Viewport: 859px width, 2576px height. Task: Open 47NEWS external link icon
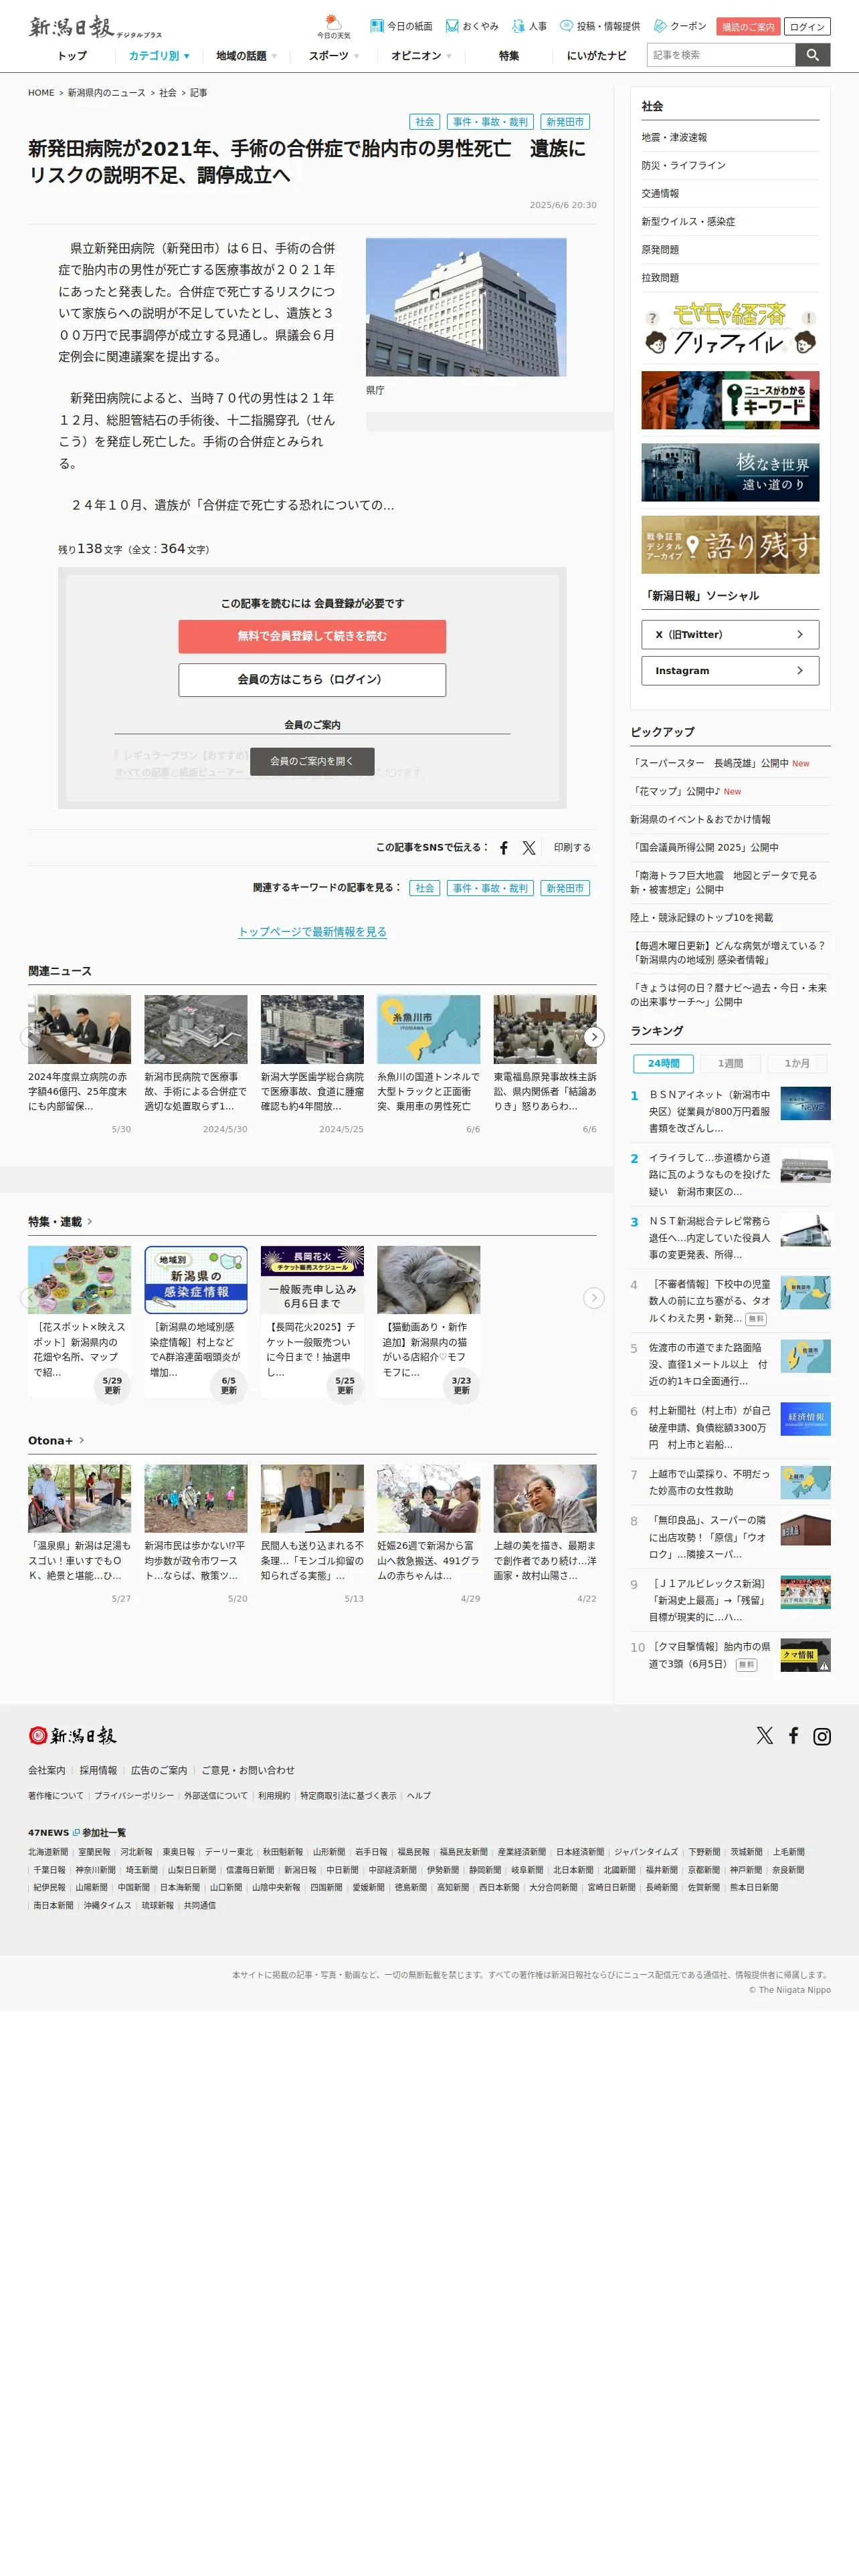tap(76, 1833)
